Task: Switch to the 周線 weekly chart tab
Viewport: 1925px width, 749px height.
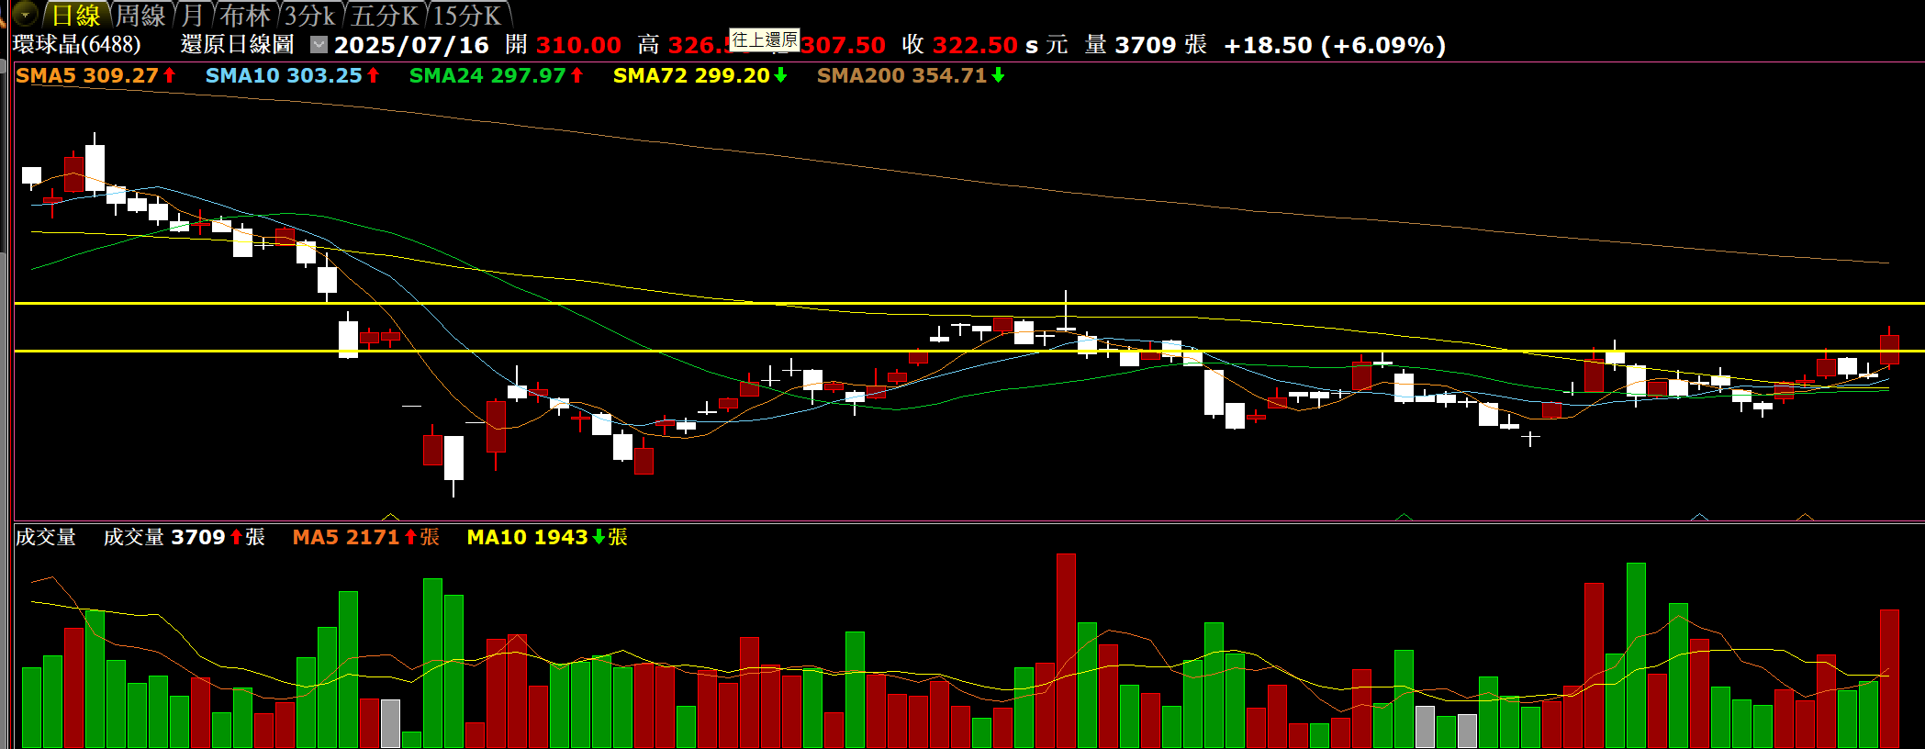Action: coord(140,16)
